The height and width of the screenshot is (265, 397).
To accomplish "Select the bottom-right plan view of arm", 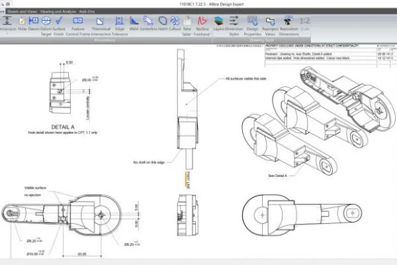I will click(x=302, y=215).
